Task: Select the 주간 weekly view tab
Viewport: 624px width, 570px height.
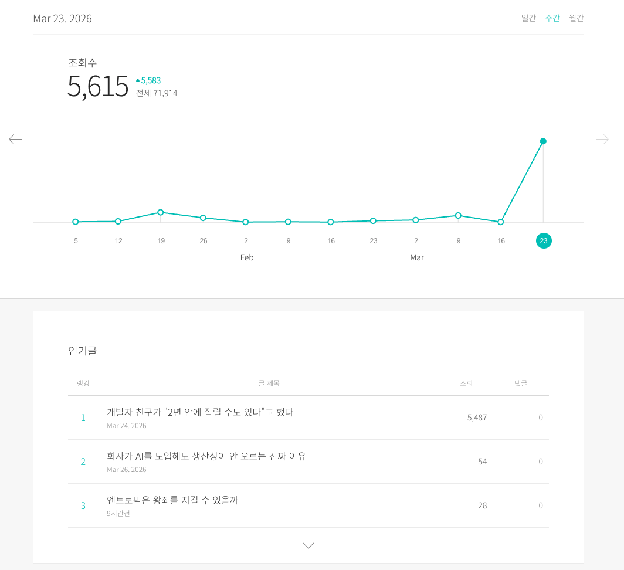Action: (x=552, y=18)
